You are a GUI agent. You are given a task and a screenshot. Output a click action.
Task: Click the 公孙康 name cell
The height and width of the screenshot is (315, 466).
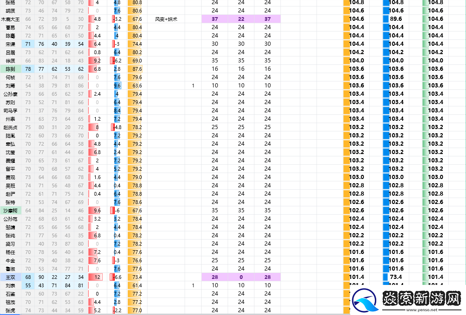coord(10,94)
